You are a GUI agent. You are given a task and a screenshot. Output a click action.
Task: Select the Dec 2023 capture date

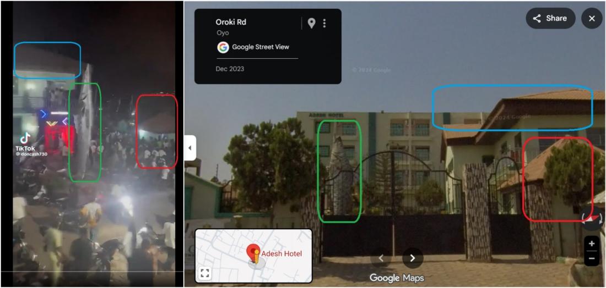pos(230,69)
